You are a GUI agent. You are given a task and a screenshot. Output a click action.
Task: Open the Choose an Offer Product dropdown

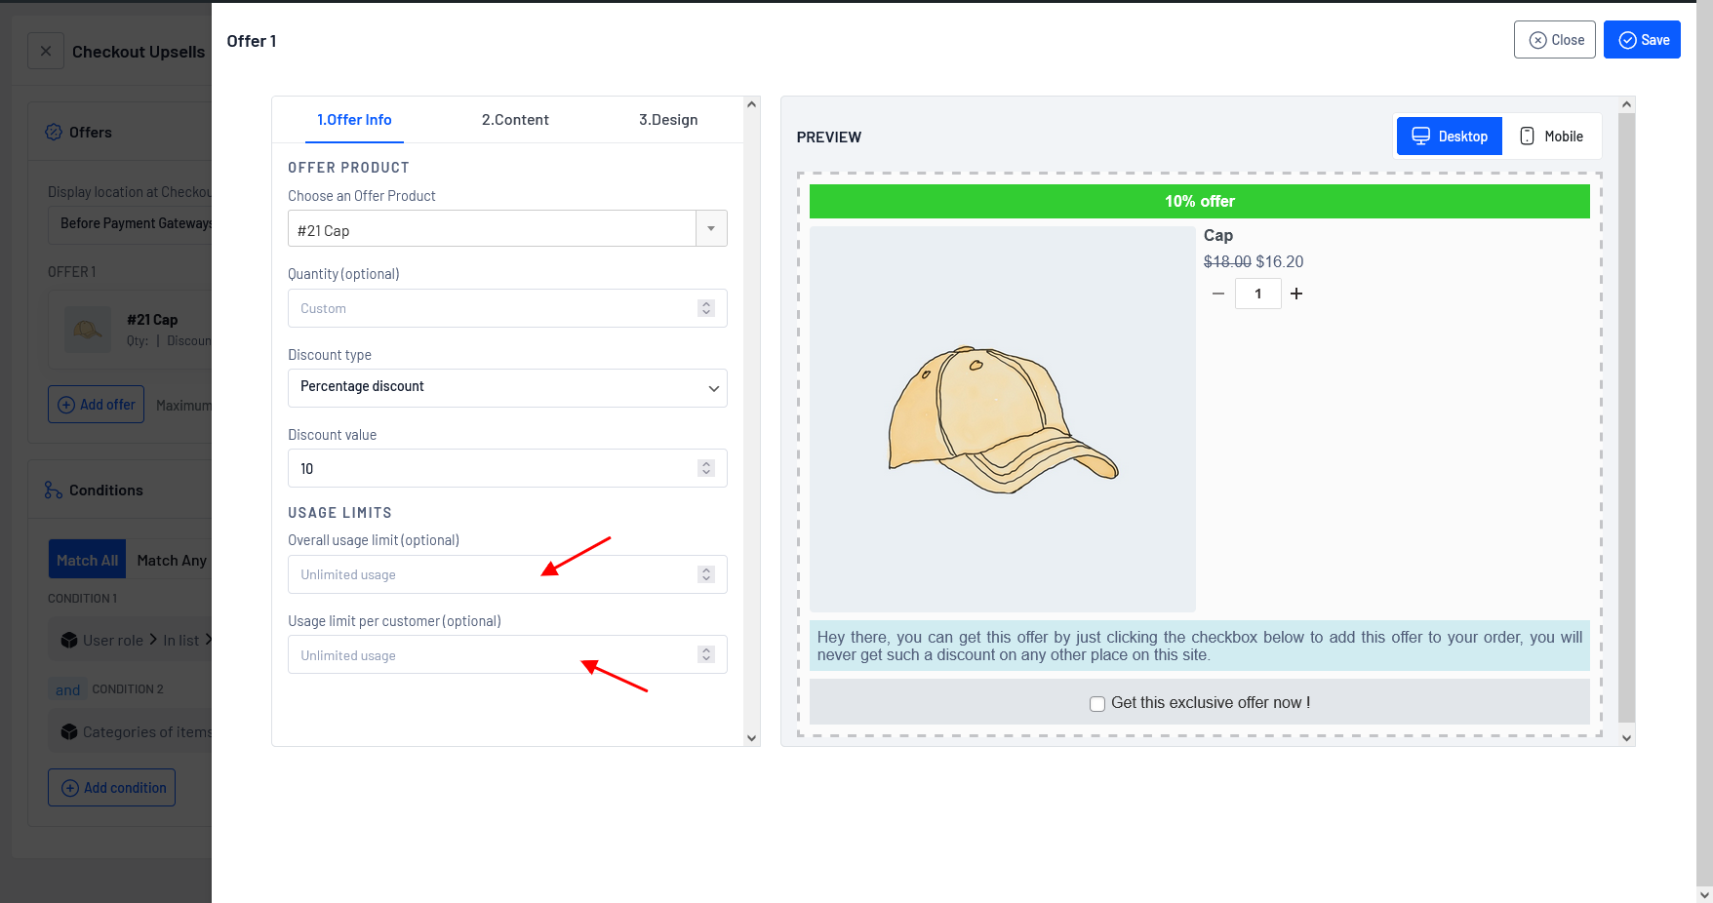click(x=507, y=229)
